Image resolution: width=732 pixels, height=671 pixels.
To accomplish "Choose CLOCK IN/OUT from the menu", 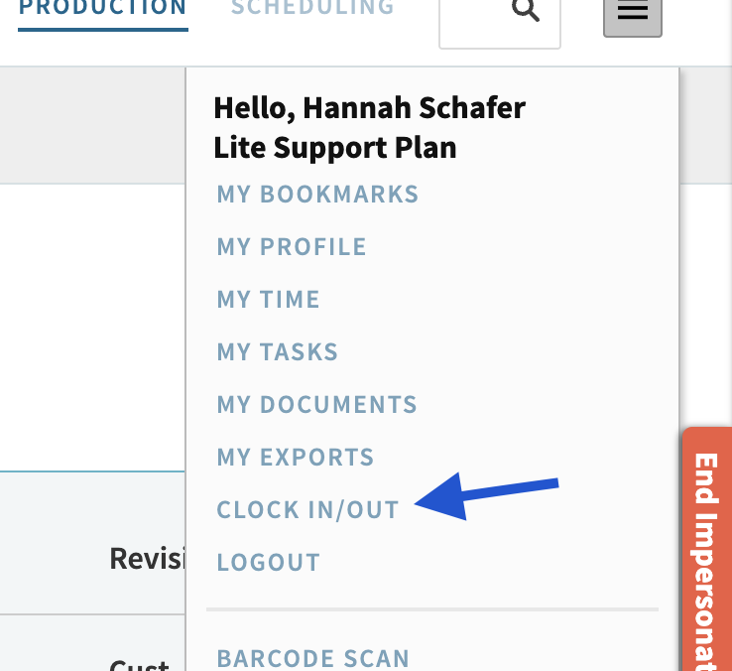I will pos(307,509).
